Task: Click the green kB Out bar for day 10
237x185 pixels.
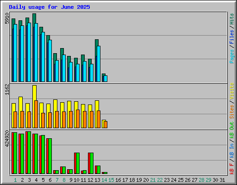Action: click(78, 163)
